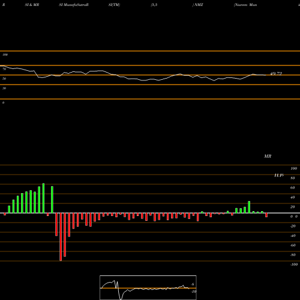
Task: Click the ')NMZ' ticker label
Action: tap(198, 5)
